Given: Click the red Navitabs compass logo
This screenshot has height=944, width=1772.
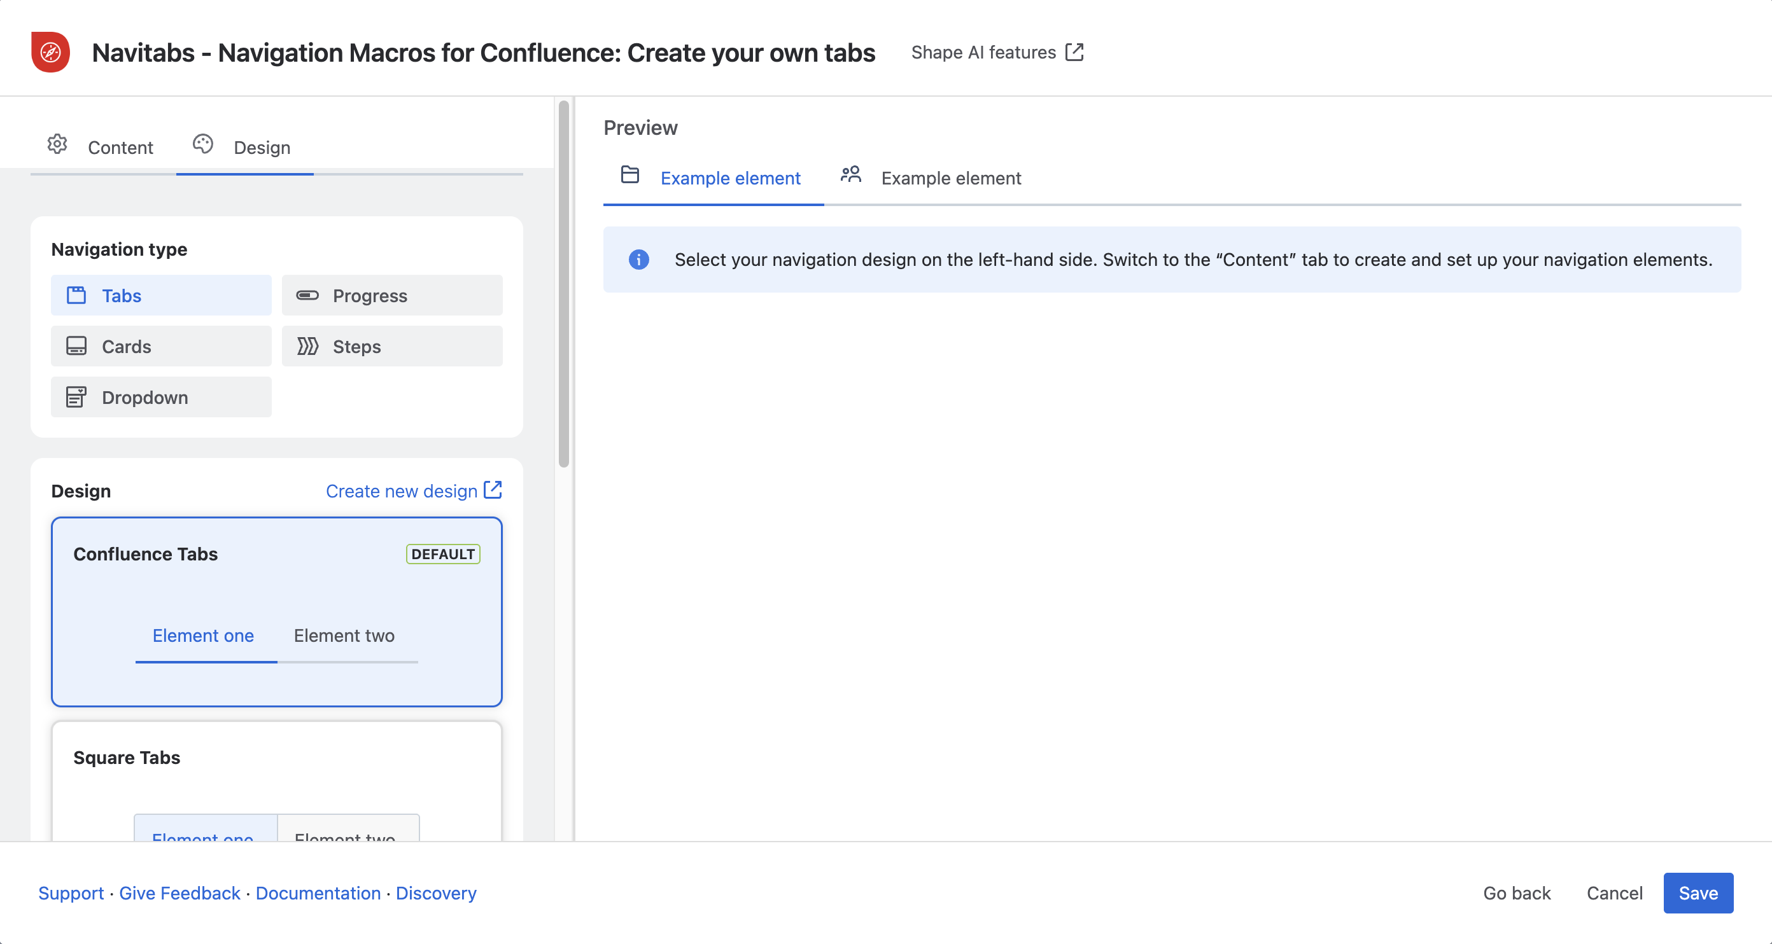Looking at the screenshot, I should click(50, 52).
